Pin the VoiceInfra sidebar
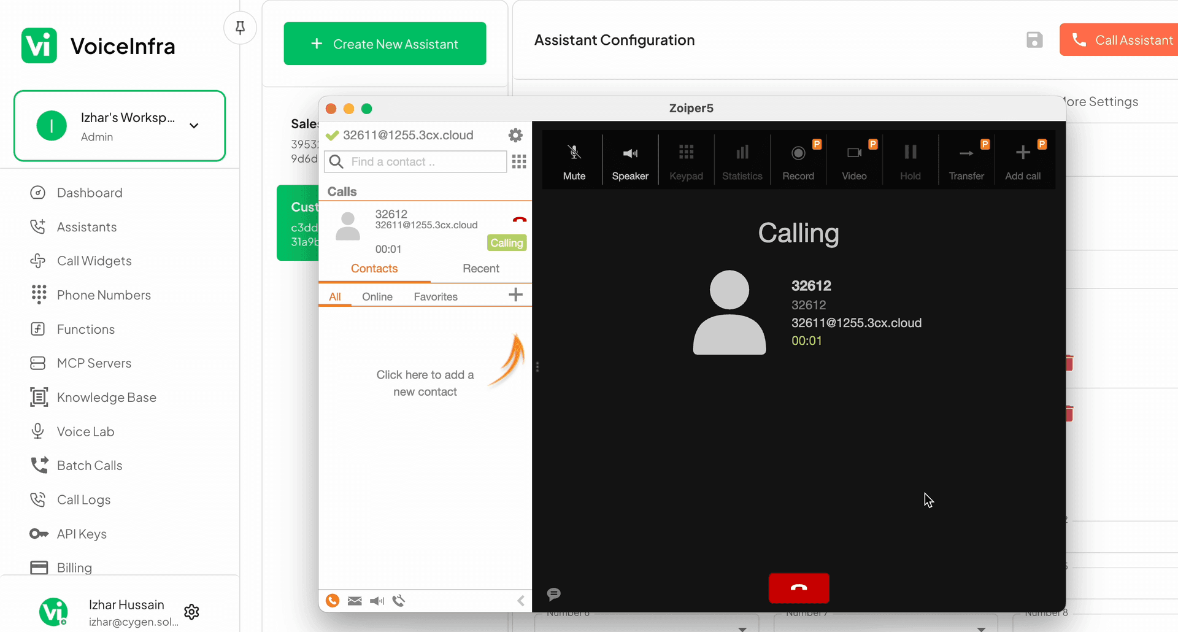1178x632 pixels. coord(239,28)
